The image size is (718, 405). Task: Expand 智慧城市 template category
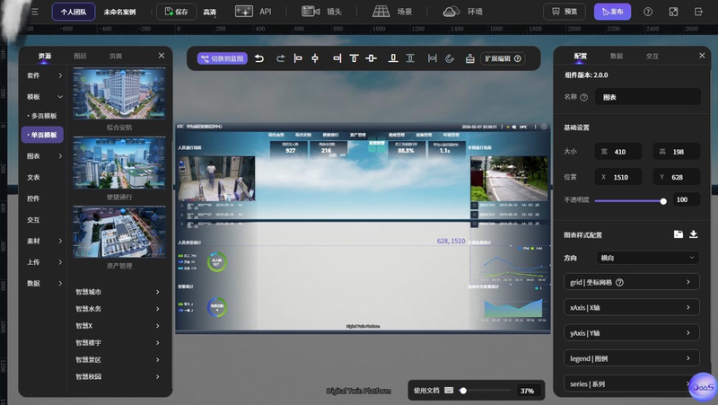(x=119, y=292)
